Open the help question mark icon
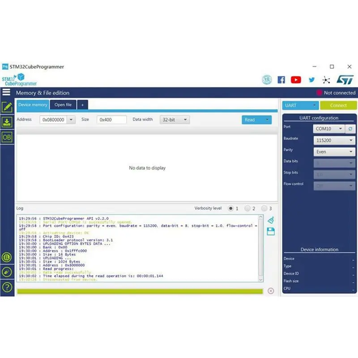Image resolution: width=358 pixels, height=358 pixels. (7, 287)
